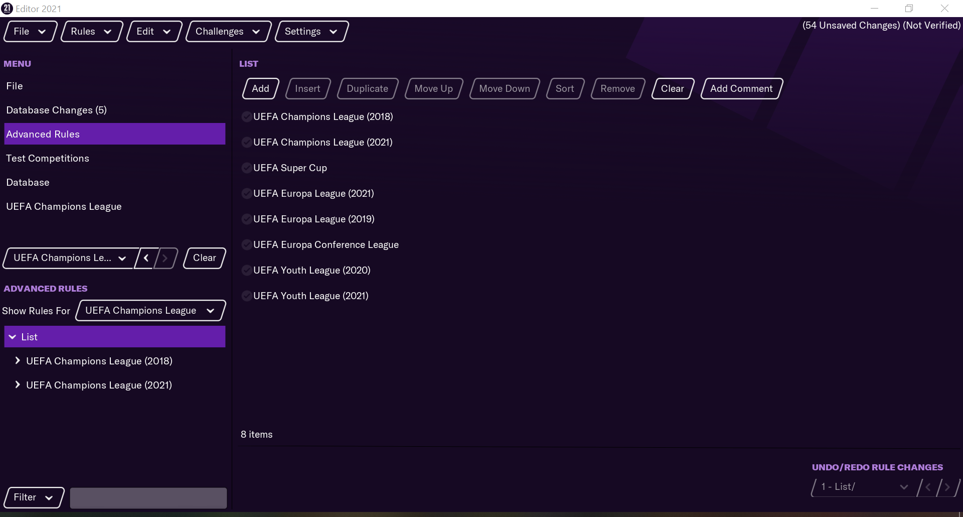
Task: Open the Filter dropdown
Action: click(34, 497)
